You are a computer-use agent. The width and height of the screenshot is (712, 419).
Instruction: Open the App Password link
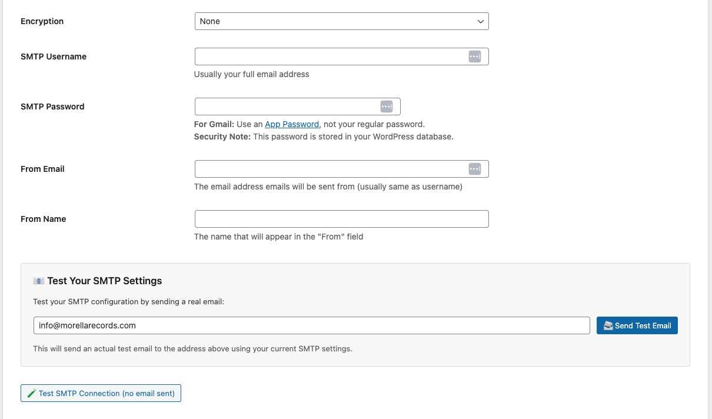click(292, 124)
